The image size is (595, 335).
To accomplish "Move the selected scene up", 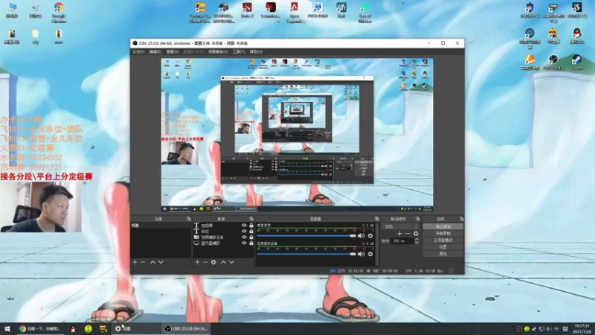I will coord(152,262).
